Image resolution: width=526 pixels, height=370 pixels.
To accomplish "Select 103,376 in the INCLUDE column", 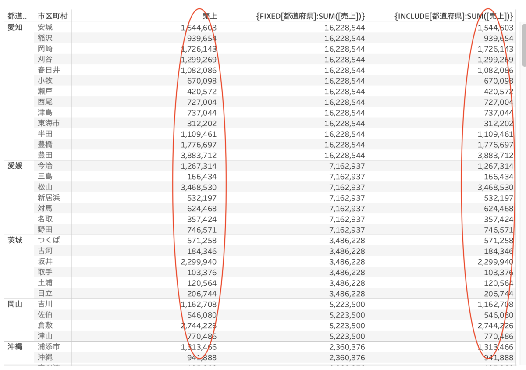I will pyautogui.click(x=499, y=272).
